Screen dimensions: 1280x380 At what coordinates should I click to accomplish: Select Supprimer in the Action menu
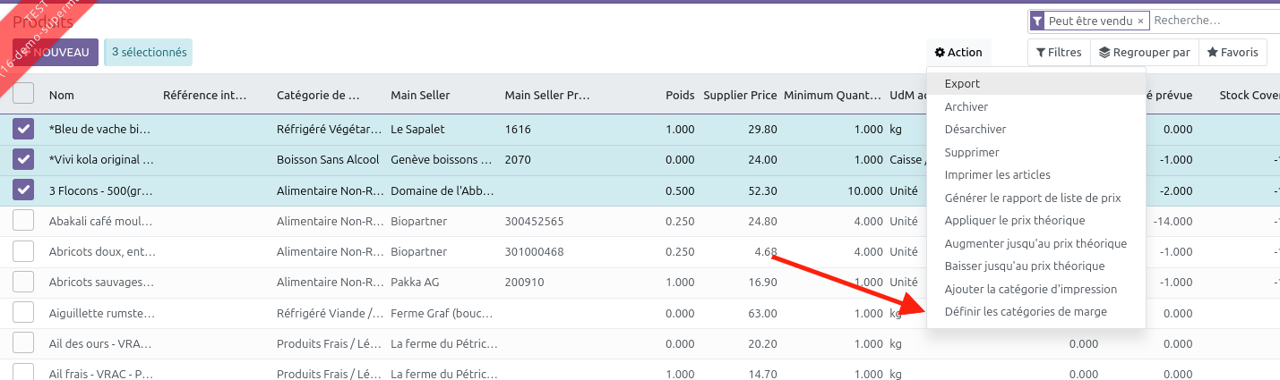click(971, 153)
